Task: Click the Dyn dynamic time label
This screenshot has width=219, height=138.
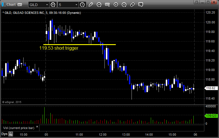Action: (x=4, y=134)
